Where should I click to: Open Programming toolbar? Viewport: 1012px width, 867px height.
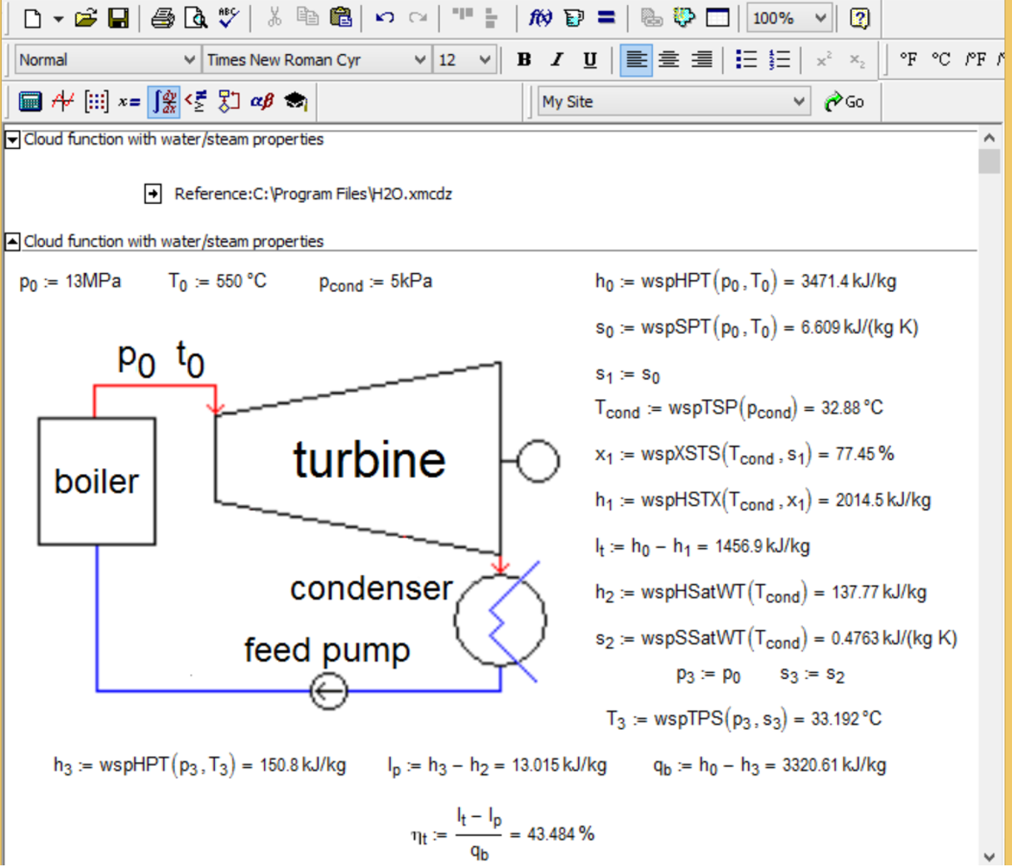pyautogui.click(x=228, y=102)
